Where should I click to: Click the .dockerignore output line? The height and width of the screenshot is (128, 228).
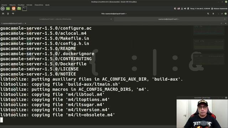coord(47,54)
